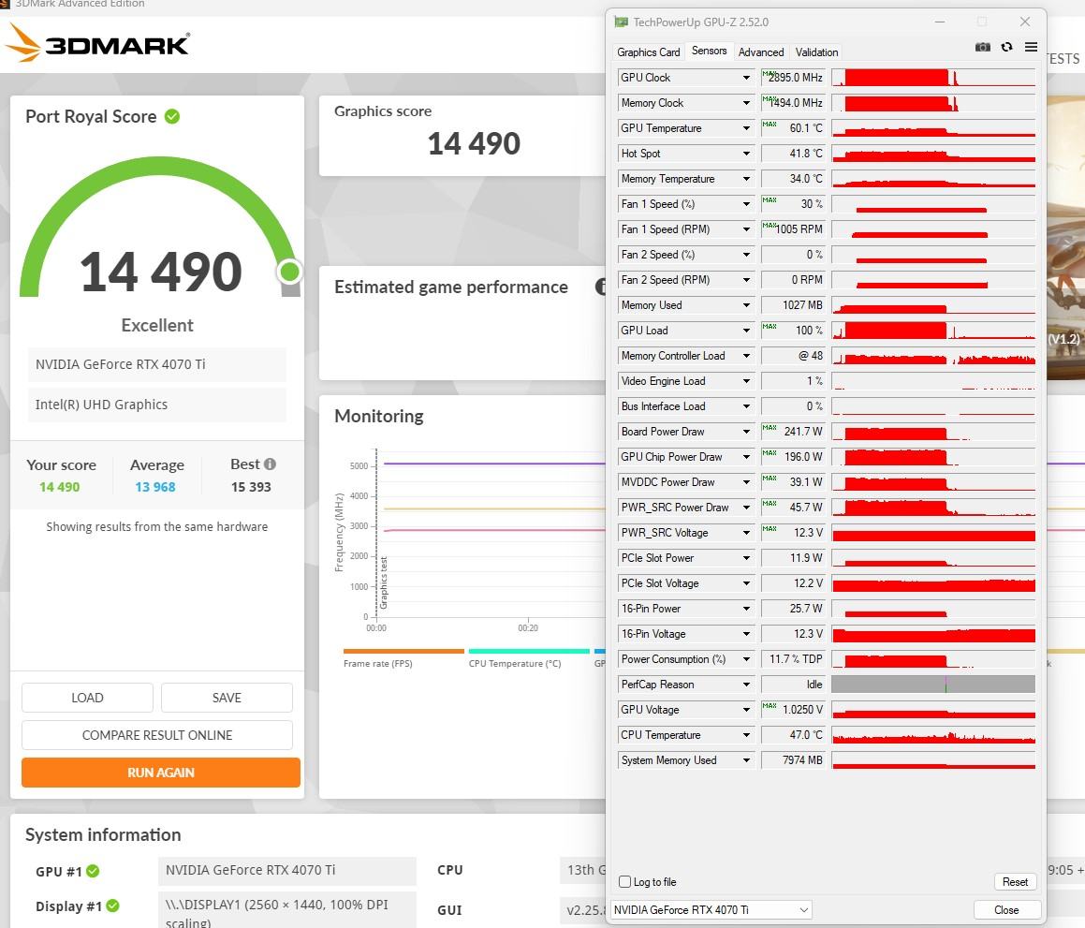1085x928 pixels.
Task: Open the Video Engine Load dropdown
Action: [x=746, y=381]
